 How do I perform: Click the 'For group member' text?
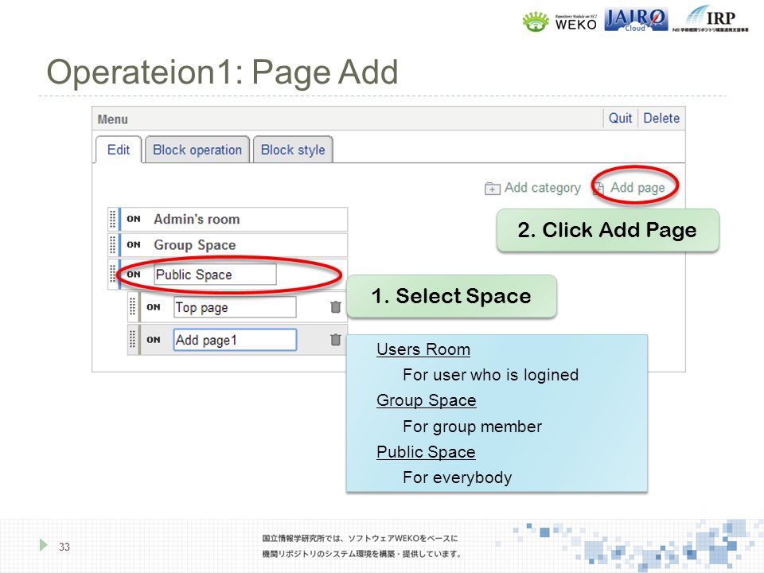[472, 427]
